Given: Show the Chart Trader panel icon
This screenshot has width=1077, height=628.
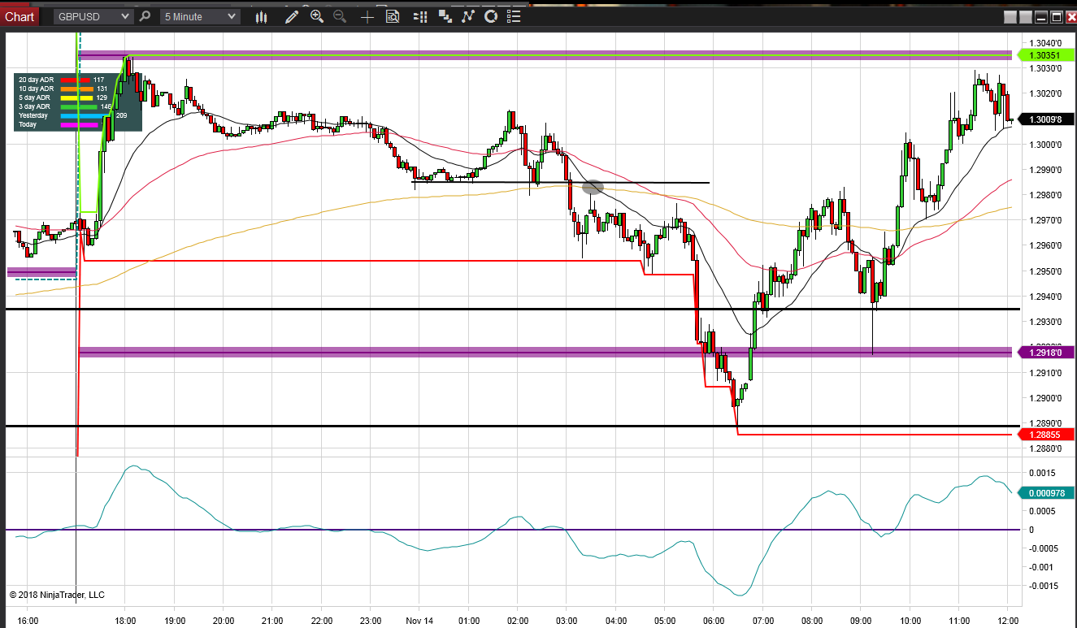Looking at the screenshot, I should click(x=420, y=16).
